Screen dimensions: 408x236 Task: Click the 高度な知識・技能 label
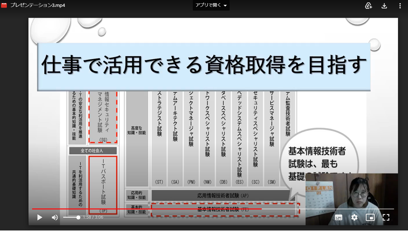[137, 130]
